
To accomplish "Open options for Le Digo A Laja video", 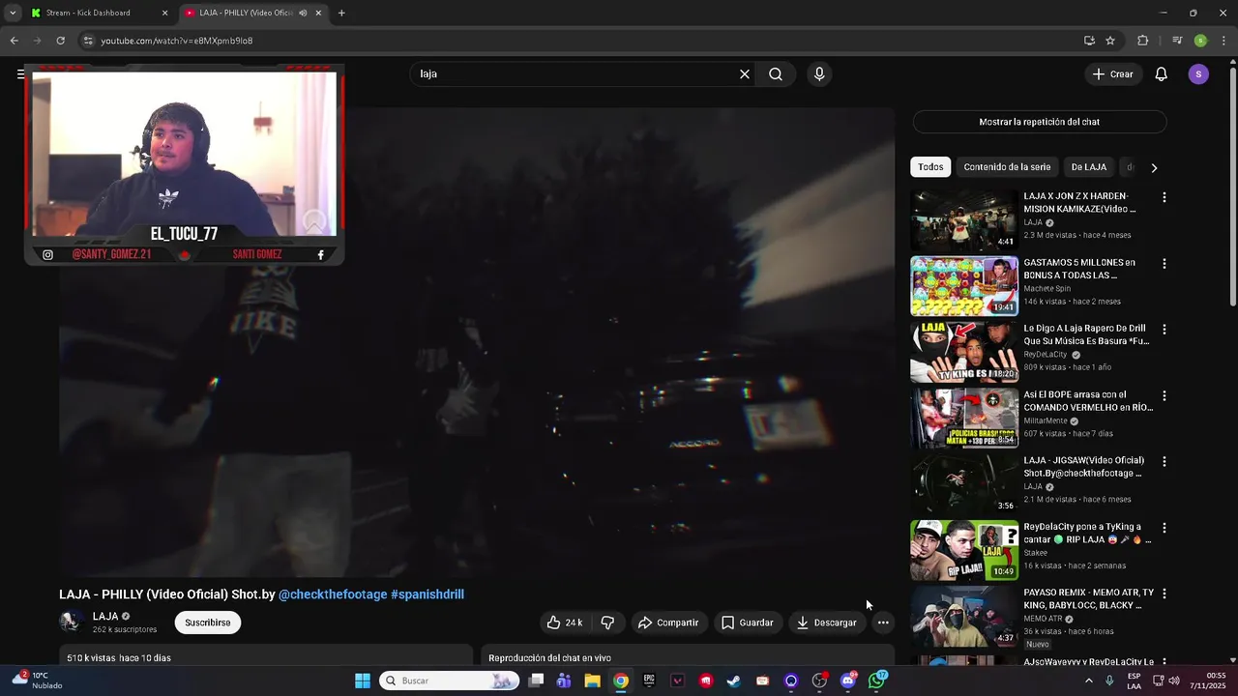I will 1164,330.
